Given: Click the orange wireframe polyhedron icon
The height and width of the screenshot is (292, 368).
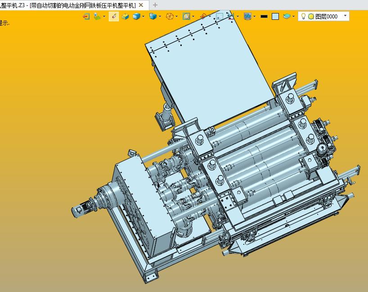Looking at the screenshot, I should click(170, 17).
